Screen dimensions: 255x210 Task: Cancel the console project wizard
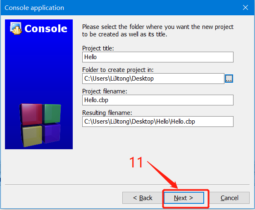tap(229, 198)
